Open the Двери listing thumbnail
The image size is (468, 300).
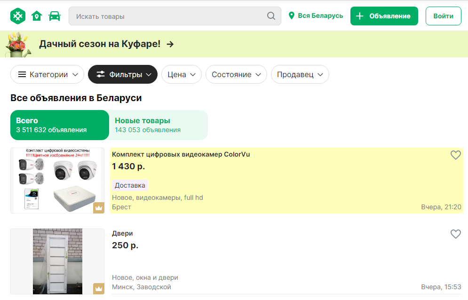57,261
